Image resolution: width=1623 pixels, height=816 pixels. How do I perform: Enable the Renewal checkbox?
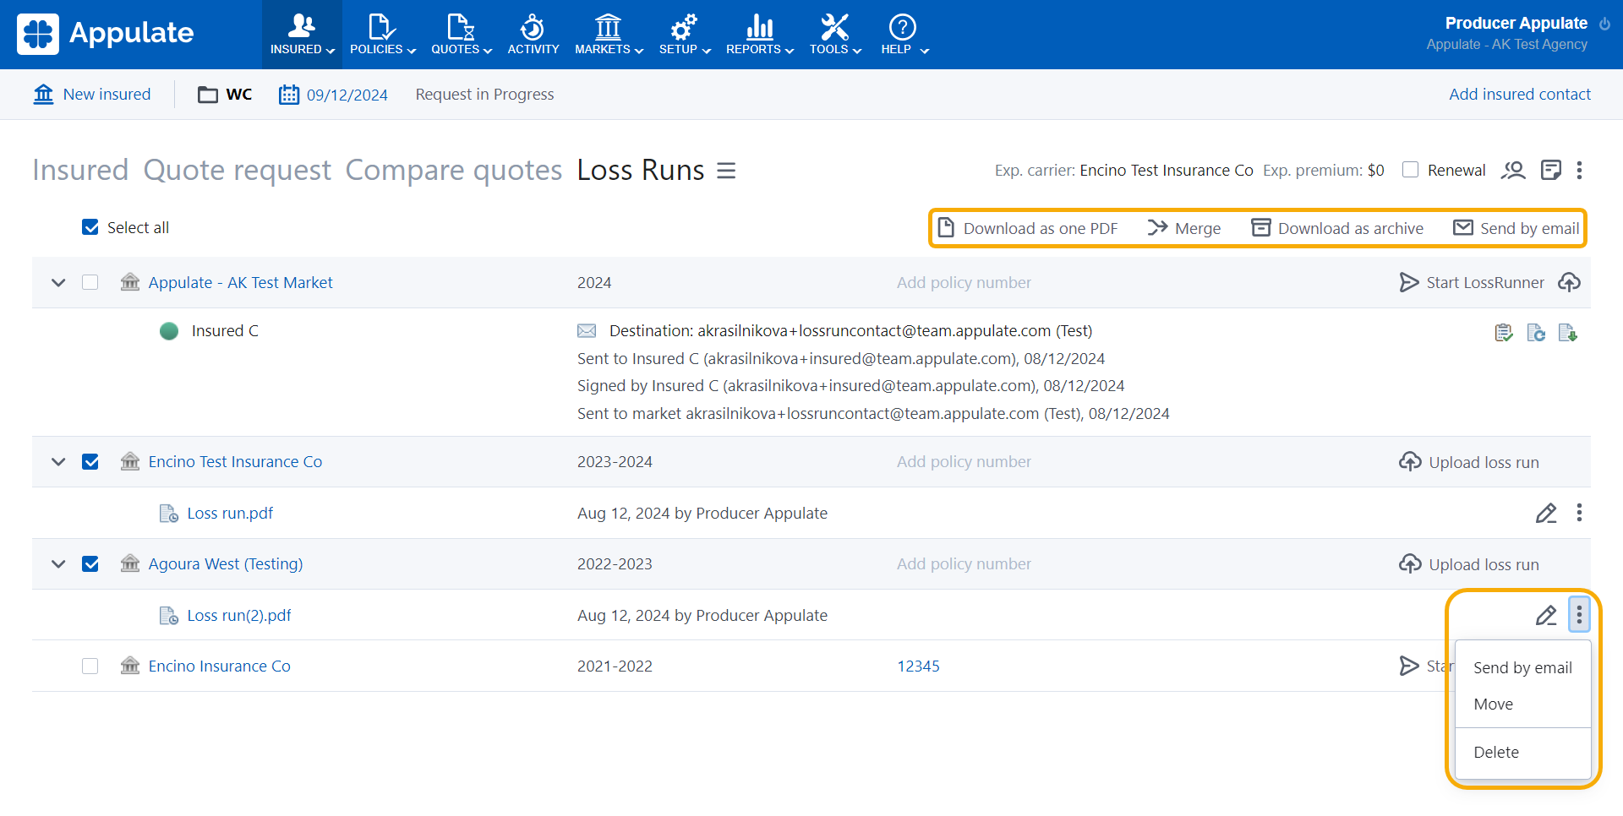click(1410, 170)
